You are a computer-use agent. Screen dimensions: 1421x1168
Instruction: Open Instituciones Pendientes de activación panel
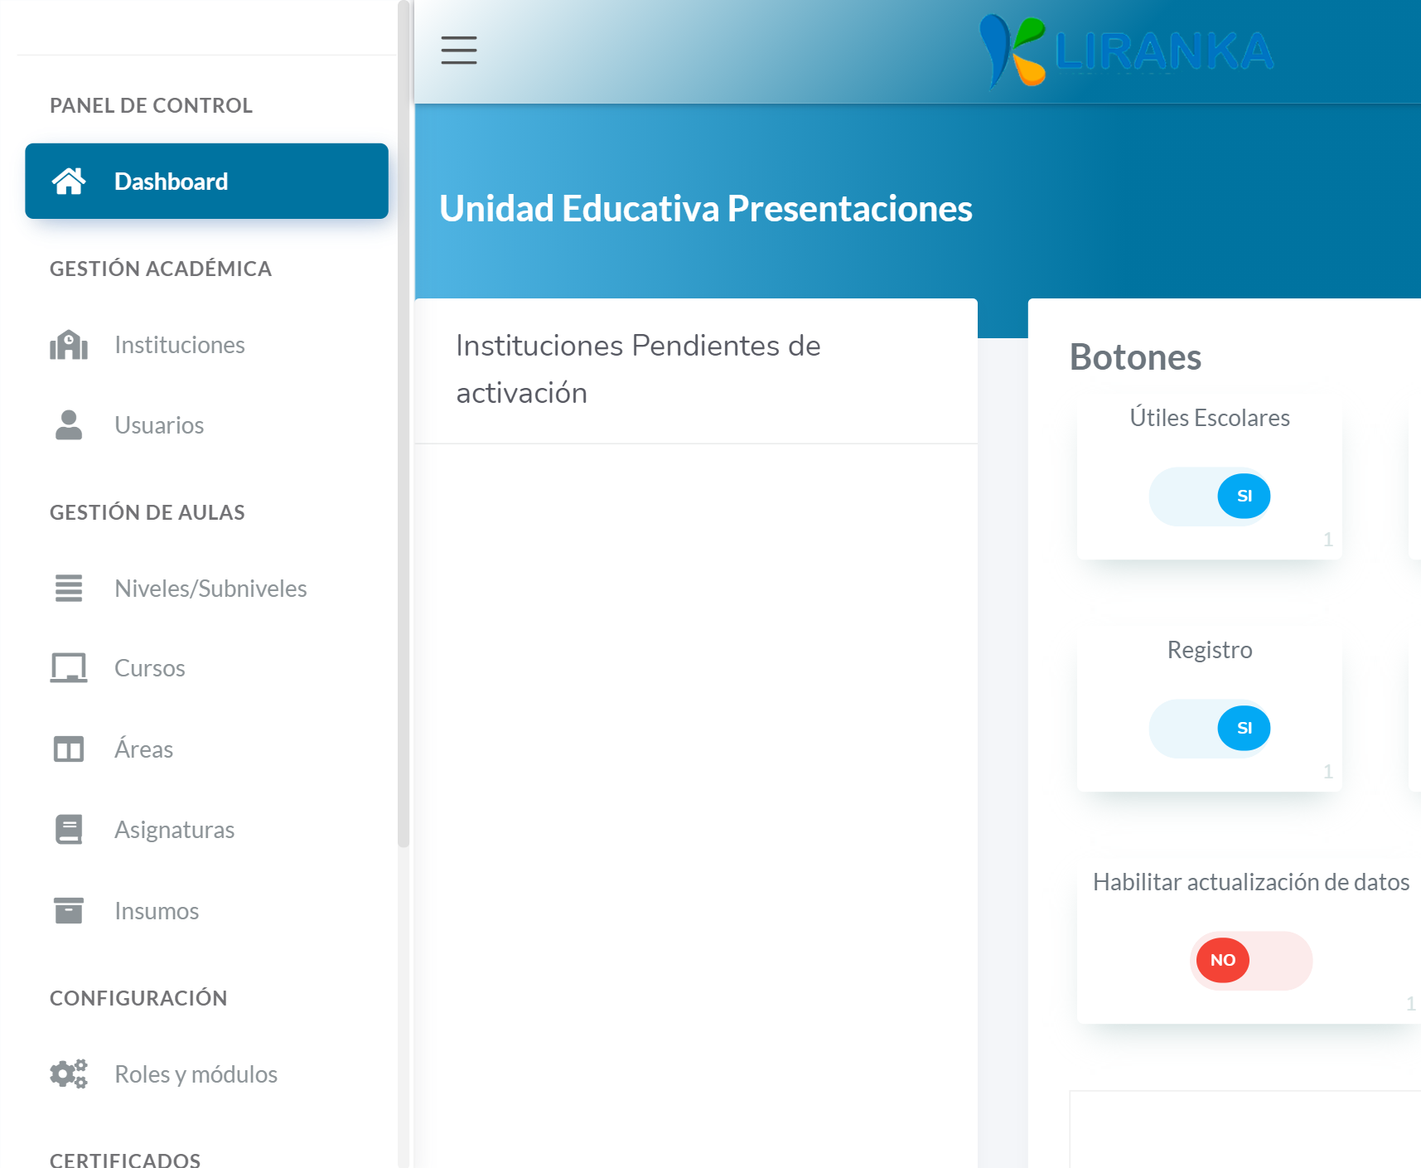[638, 368]
